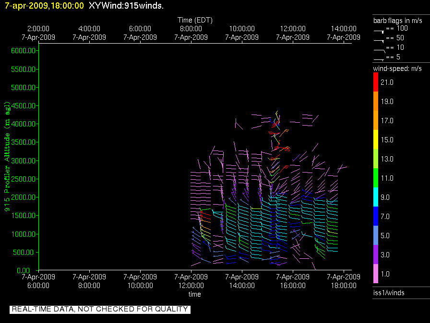Click the 5.0 wind-speed scale value
This screenshot has width=430, height=323.
(385, 236)
